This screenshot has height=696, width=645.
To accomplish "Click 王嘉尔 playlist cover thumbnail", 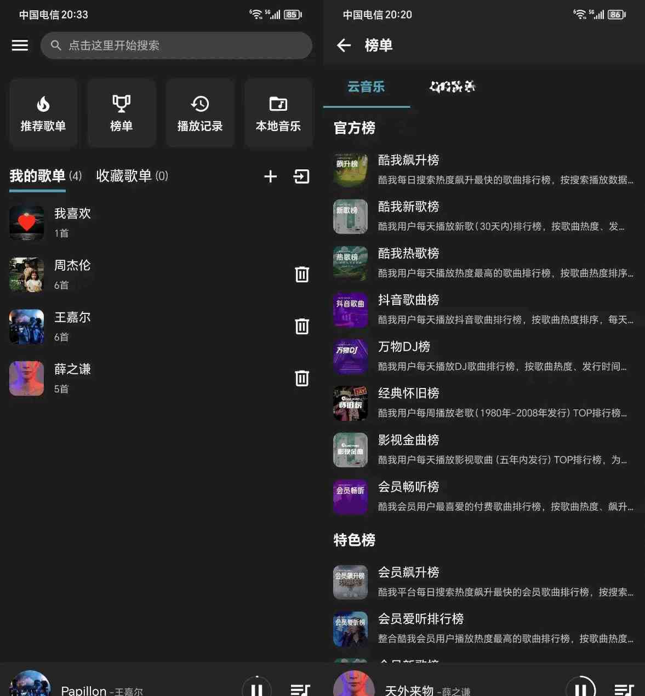I will [x=26, y=327].
